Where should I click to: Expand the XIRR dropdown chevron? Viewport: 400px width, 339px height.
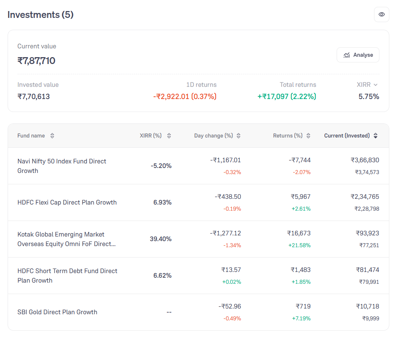point(376,85)
